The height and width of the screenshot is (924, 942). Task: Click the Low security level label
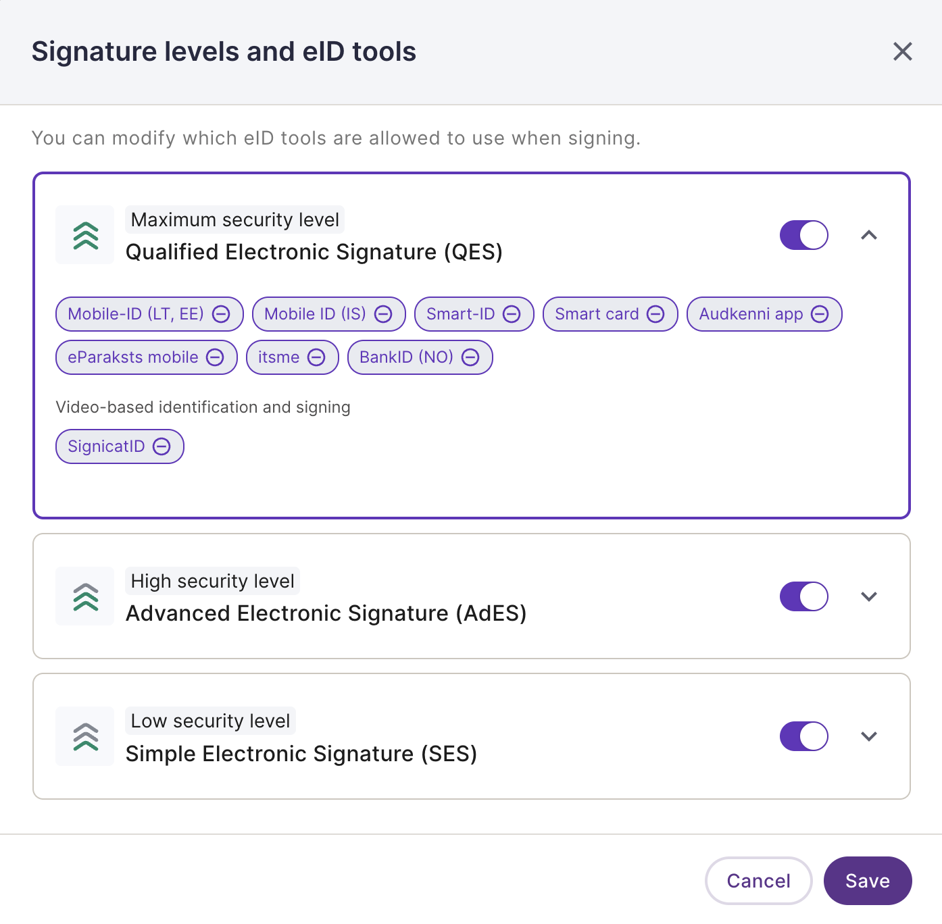[210, 721]
